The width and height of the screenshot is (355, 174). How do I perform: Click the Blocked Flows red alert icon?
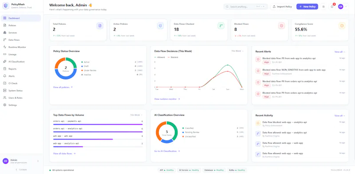point(281,26)
